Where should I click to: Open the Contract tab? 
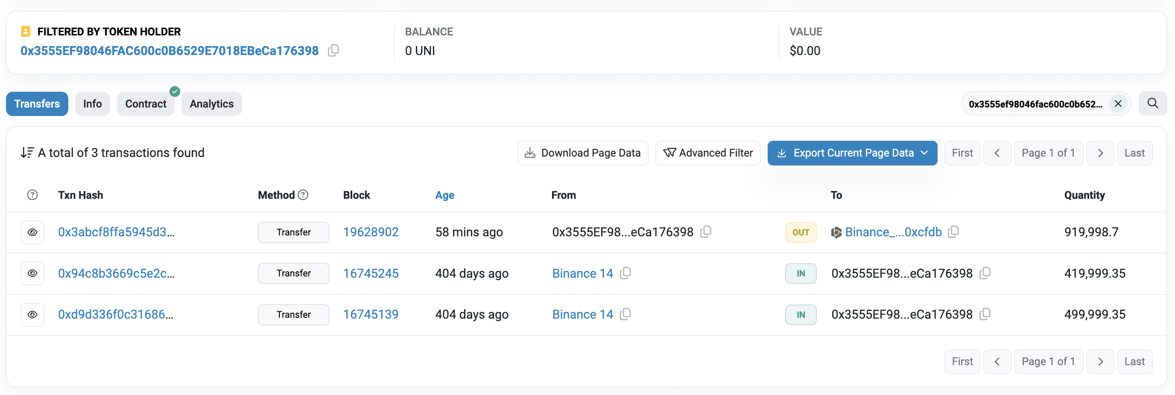(x=146, y=103)
